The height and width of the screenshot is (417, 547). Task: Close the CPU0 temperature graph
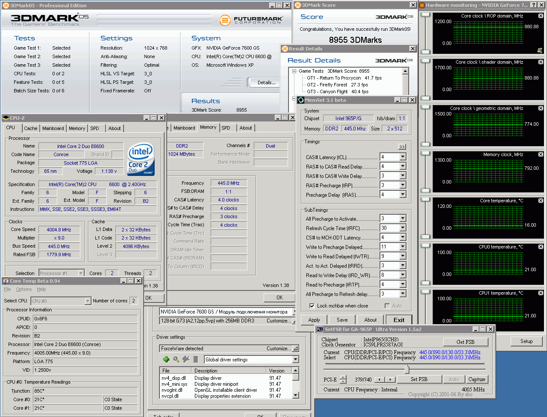click(541, 247)
